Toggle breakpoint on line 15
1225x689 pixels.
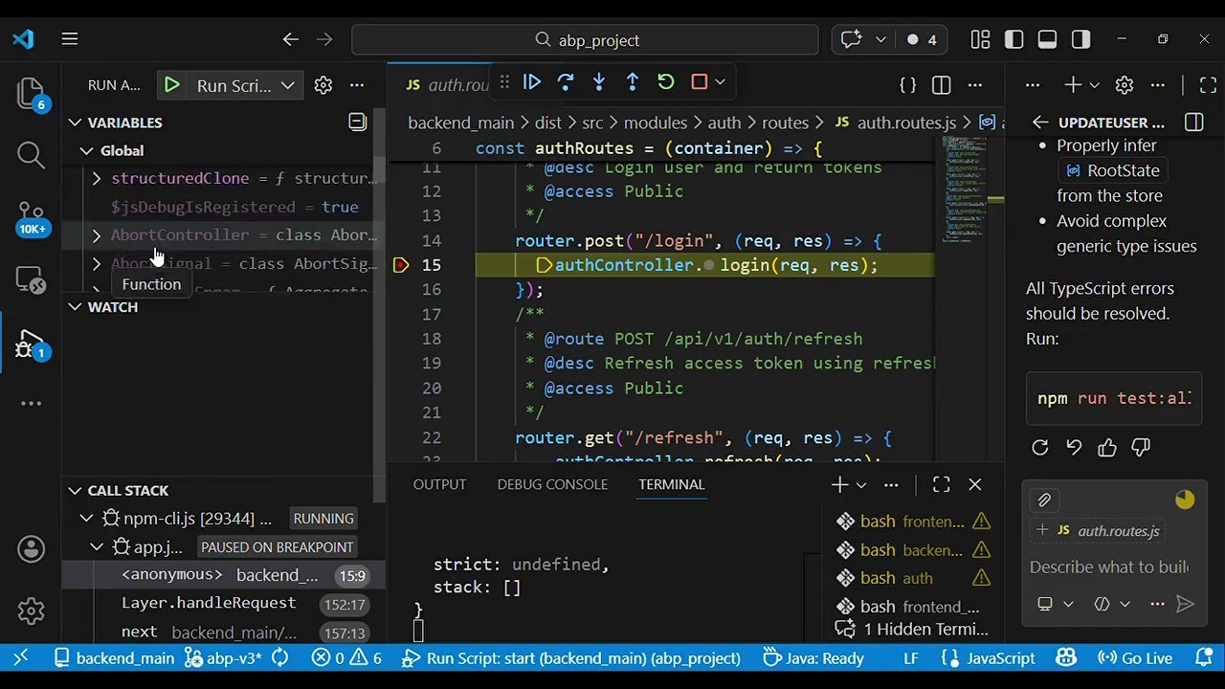click(x=401, y=265)
